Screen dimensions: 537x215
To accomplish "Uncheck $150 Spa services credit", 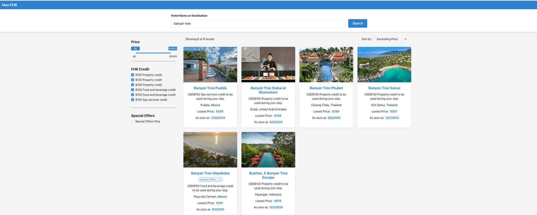I will (x=132, y=100).
